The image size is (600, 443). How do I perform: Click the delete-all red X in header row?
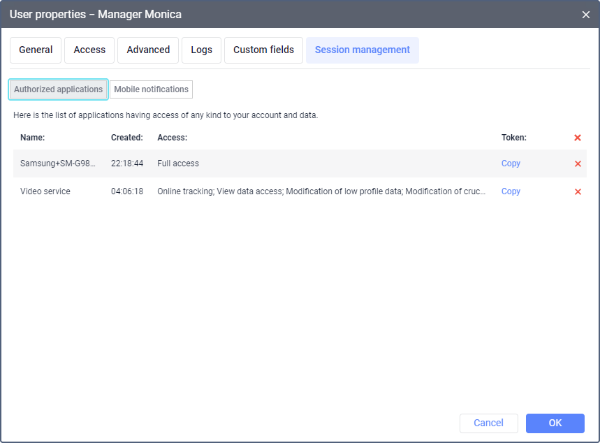click(x=578, y=138)
